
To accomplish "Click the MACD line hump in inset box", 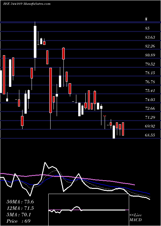I will point(77,208).
